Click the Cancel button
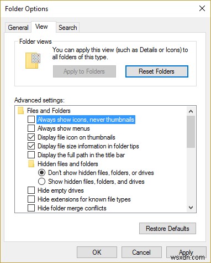 141,252
